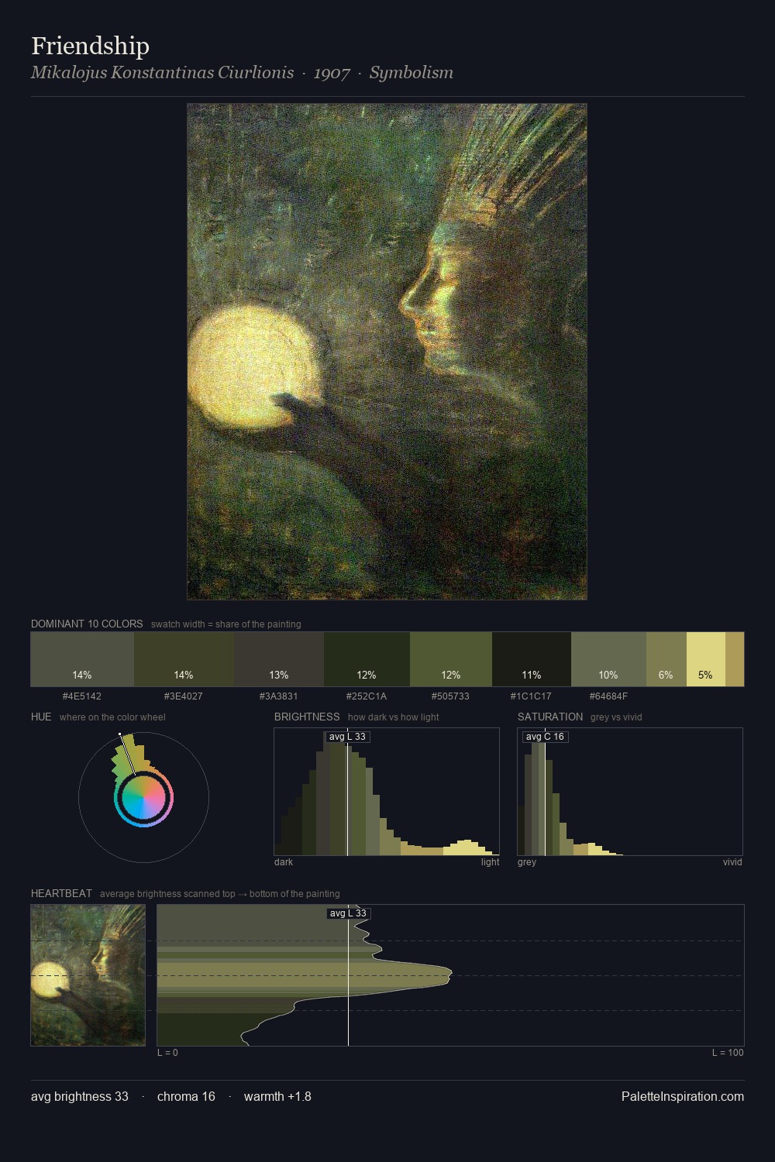
Task: Select the #3E4027 olive swatch
Action: tap(184, 659)
